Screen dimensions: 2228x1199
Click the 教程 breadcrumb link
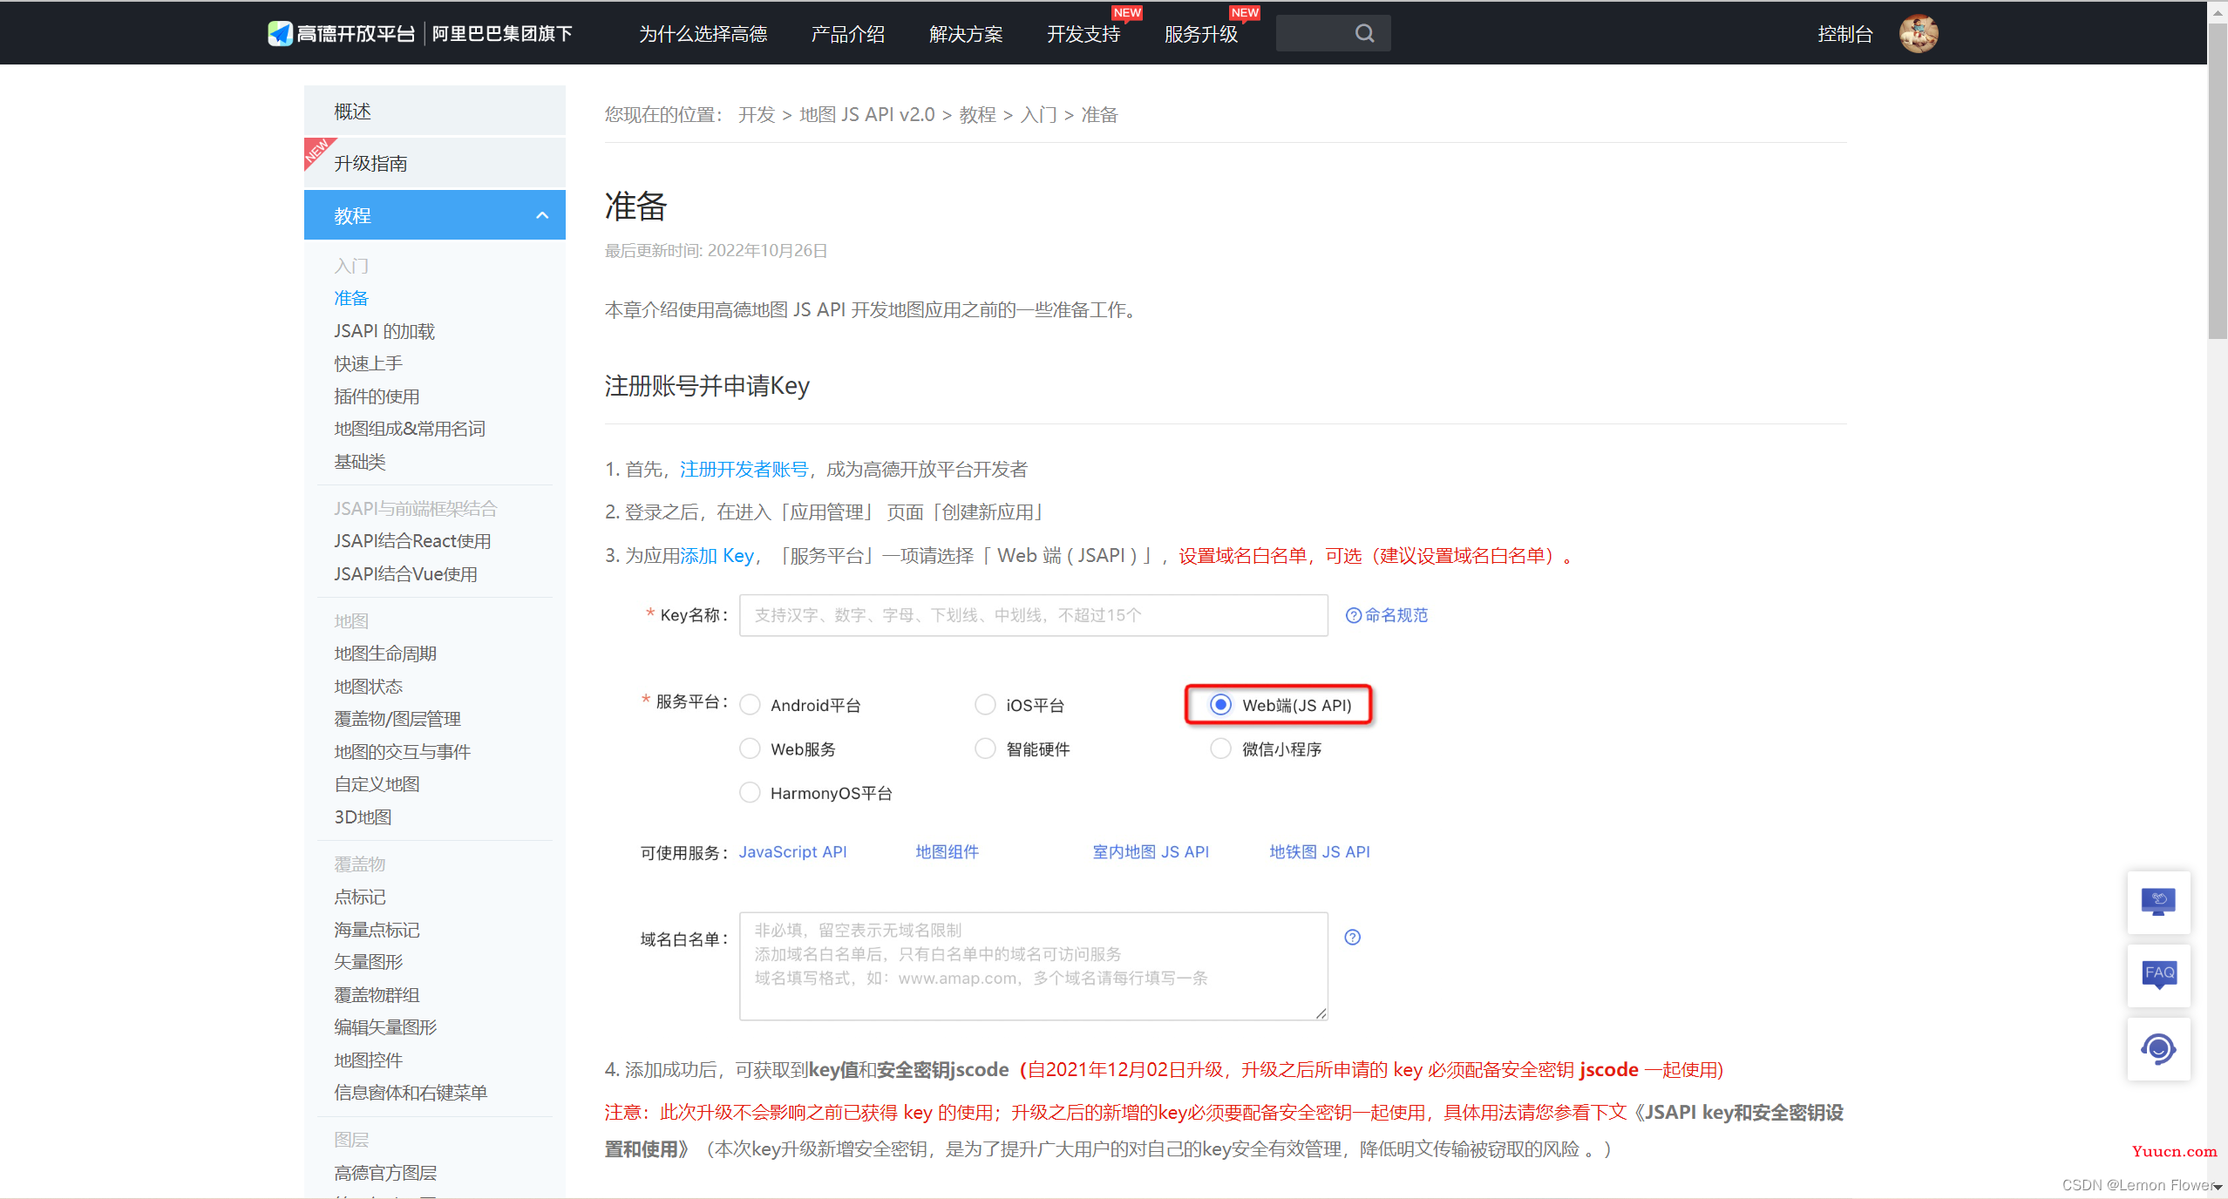[977, 115]
